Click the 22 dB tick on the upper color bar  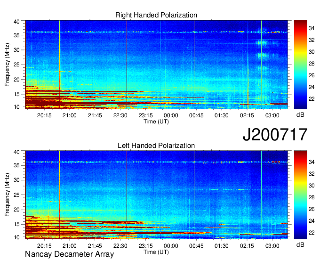312,99
